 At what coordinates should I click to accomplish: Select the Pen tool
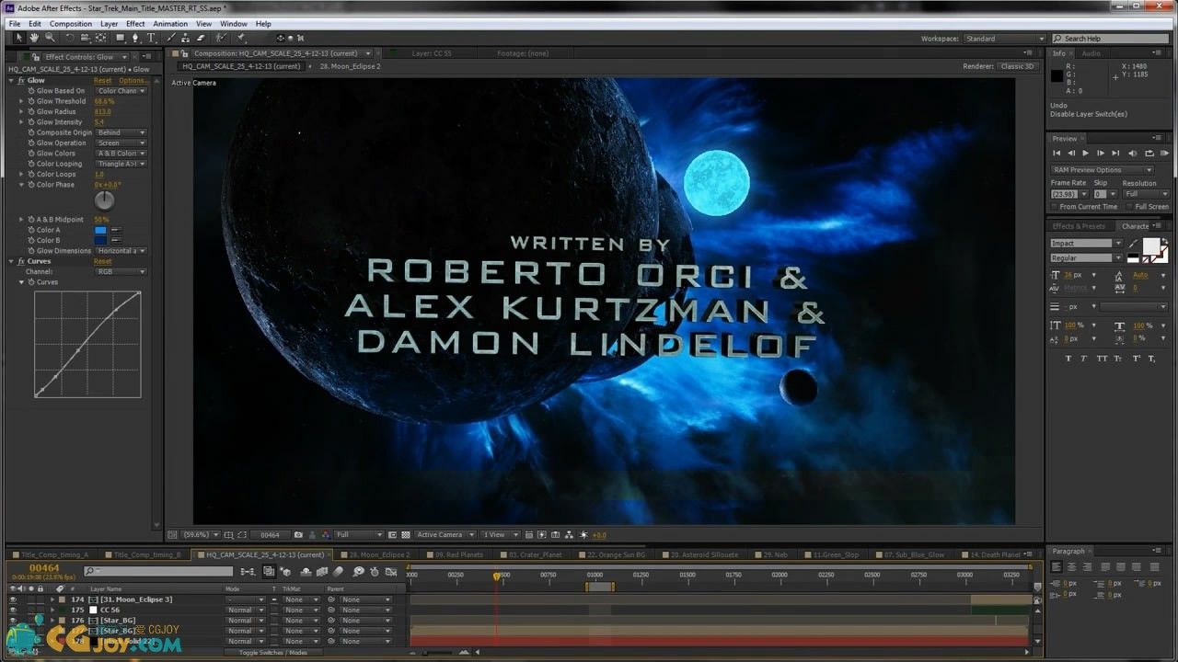point(136,38)
